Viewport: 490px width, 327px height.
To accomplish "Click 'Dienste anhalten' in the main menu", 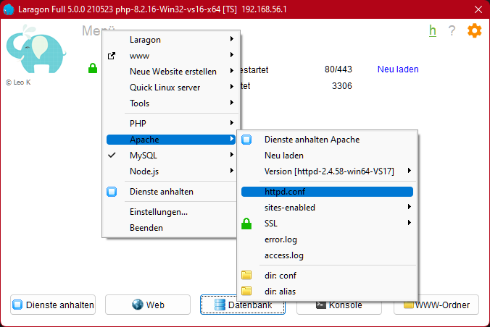I will 161,192.
